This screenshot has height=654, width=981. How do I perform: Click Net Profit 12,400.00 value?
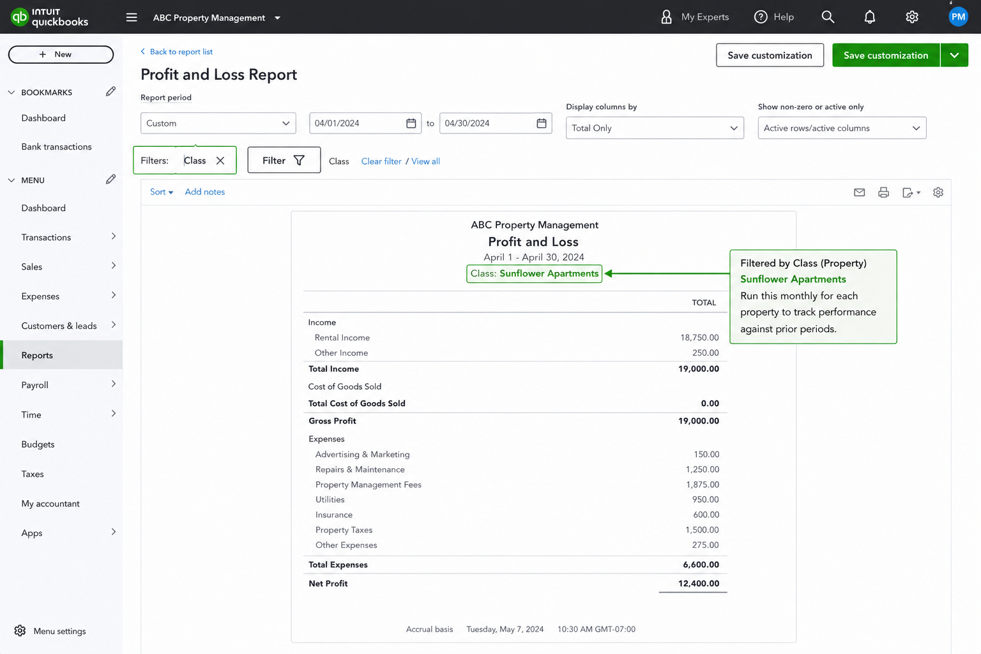[x=699, y=583]
